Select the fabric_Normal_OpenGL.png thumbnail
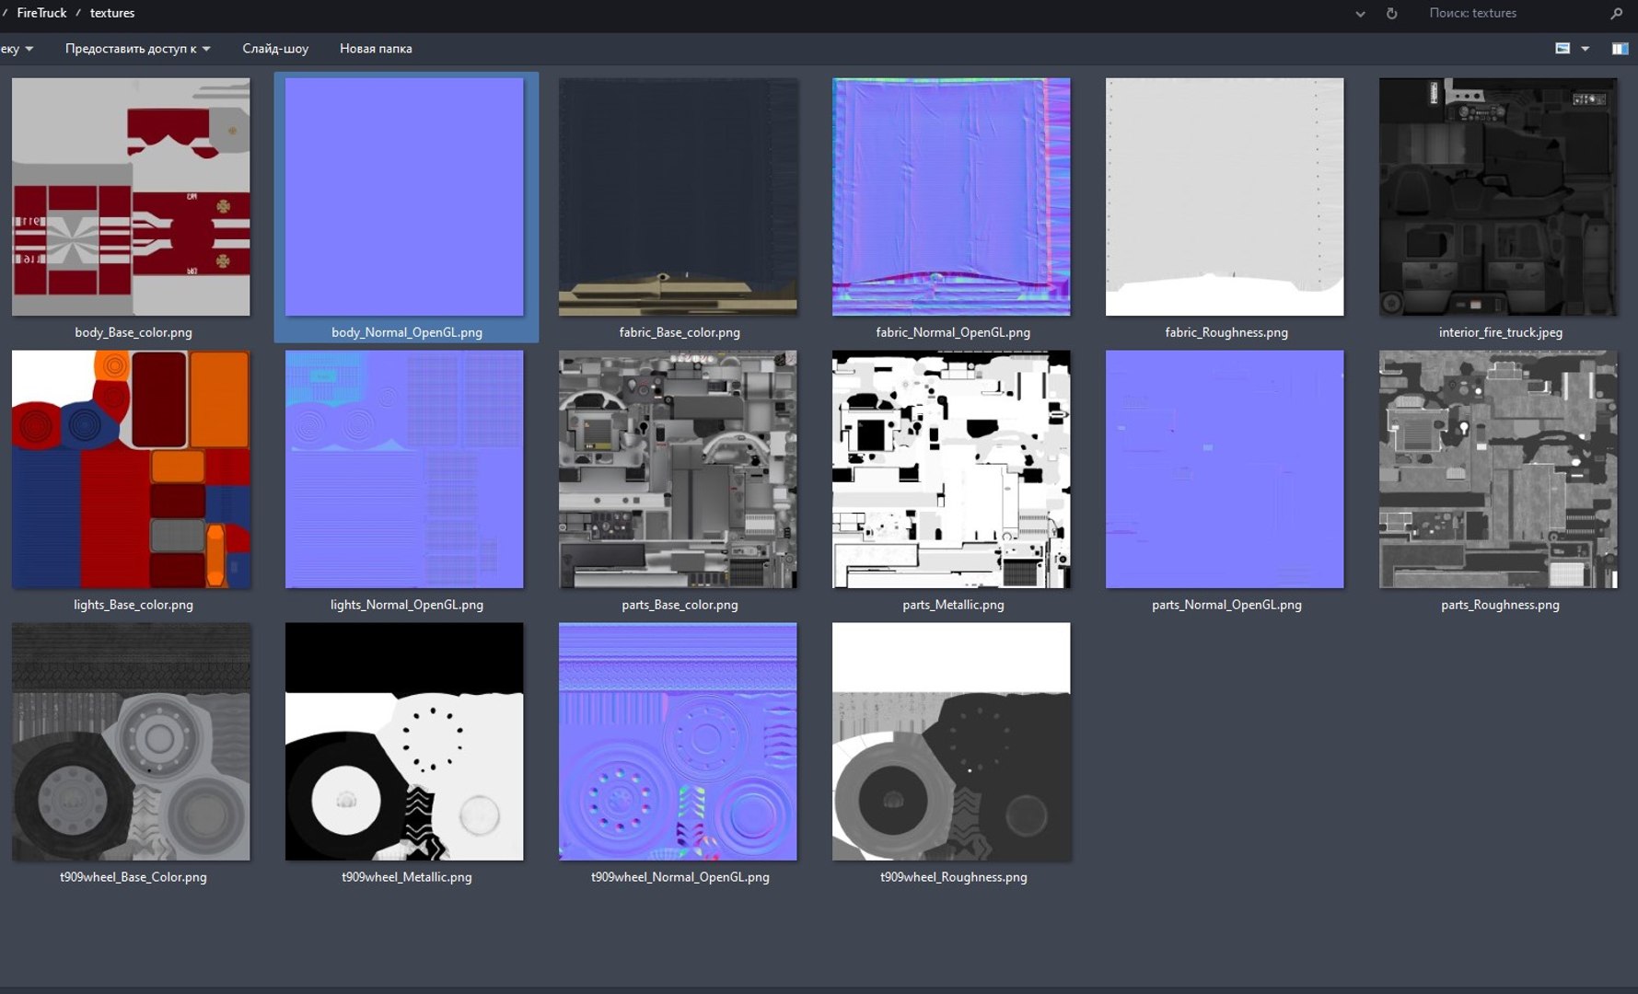Image resolution: width=1638 pixels, height=994 pixels. (x=951, y=197)
